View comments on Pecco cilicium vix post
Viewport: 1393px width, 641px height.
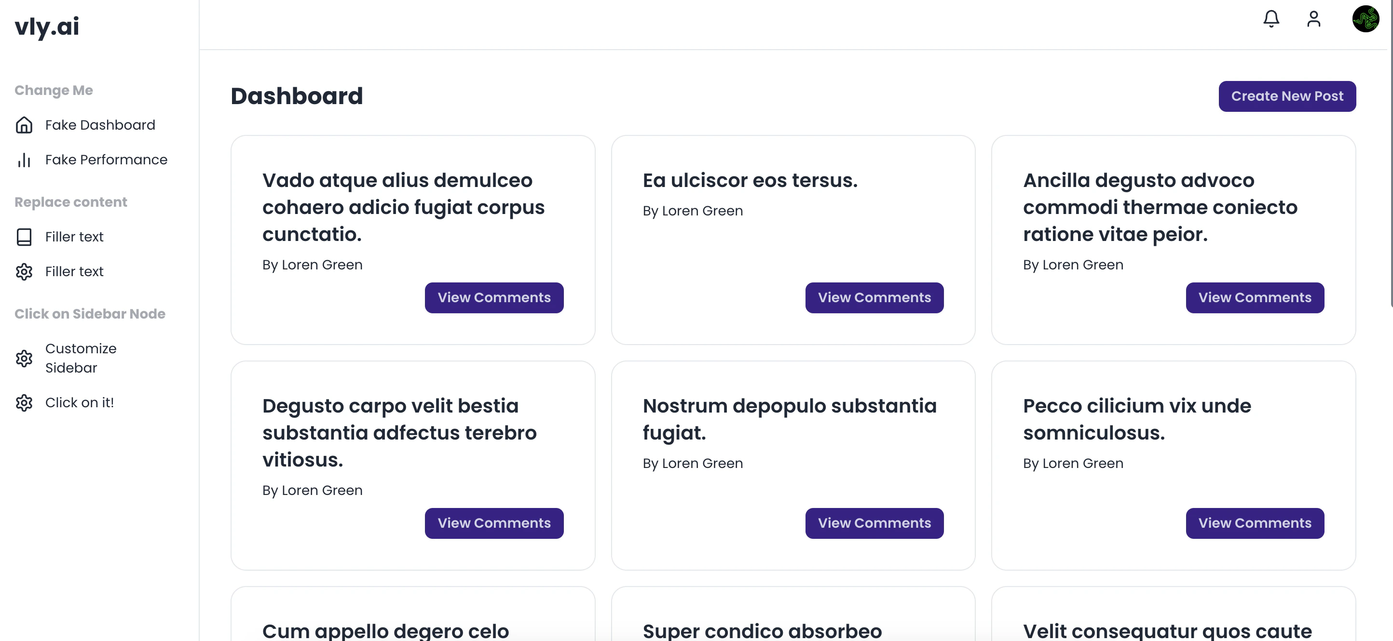coord(1255,523)
